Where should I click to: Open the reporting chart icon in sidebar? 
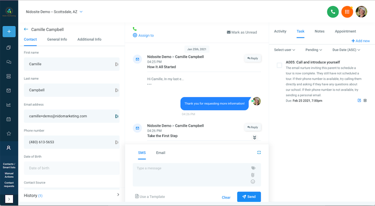click(x=8, y=105)
